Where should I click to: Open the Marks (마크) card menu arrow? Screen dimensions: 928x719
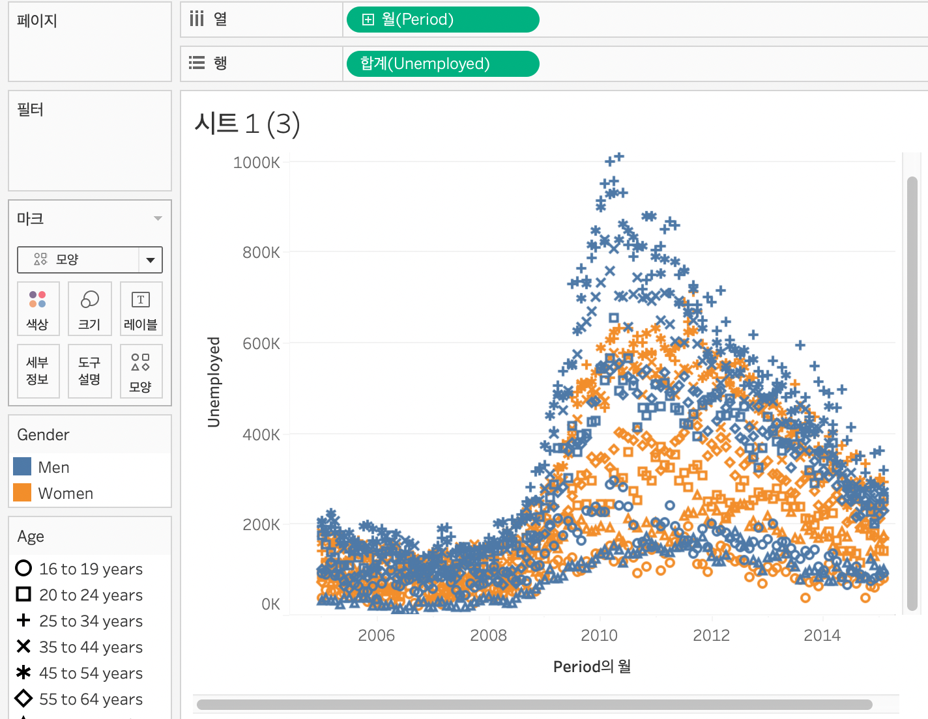tap(158, 219)
